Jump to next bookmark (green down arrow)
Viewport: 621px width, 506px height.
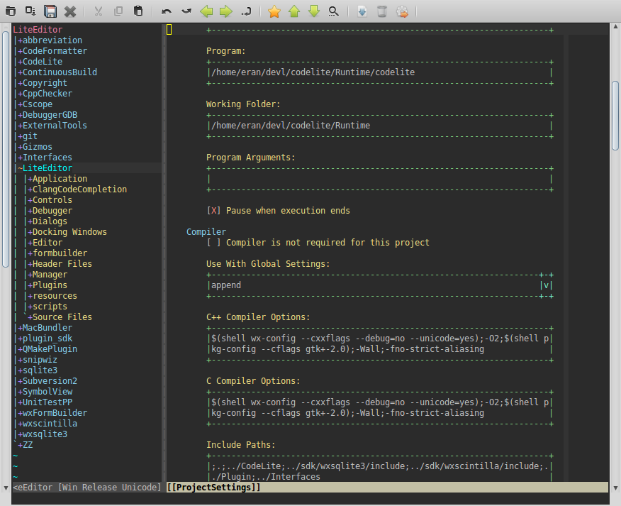tap(313, 11)
